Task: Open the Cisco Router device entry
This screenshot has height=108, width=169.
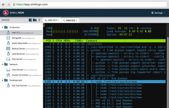Action: tap(21, 70)
